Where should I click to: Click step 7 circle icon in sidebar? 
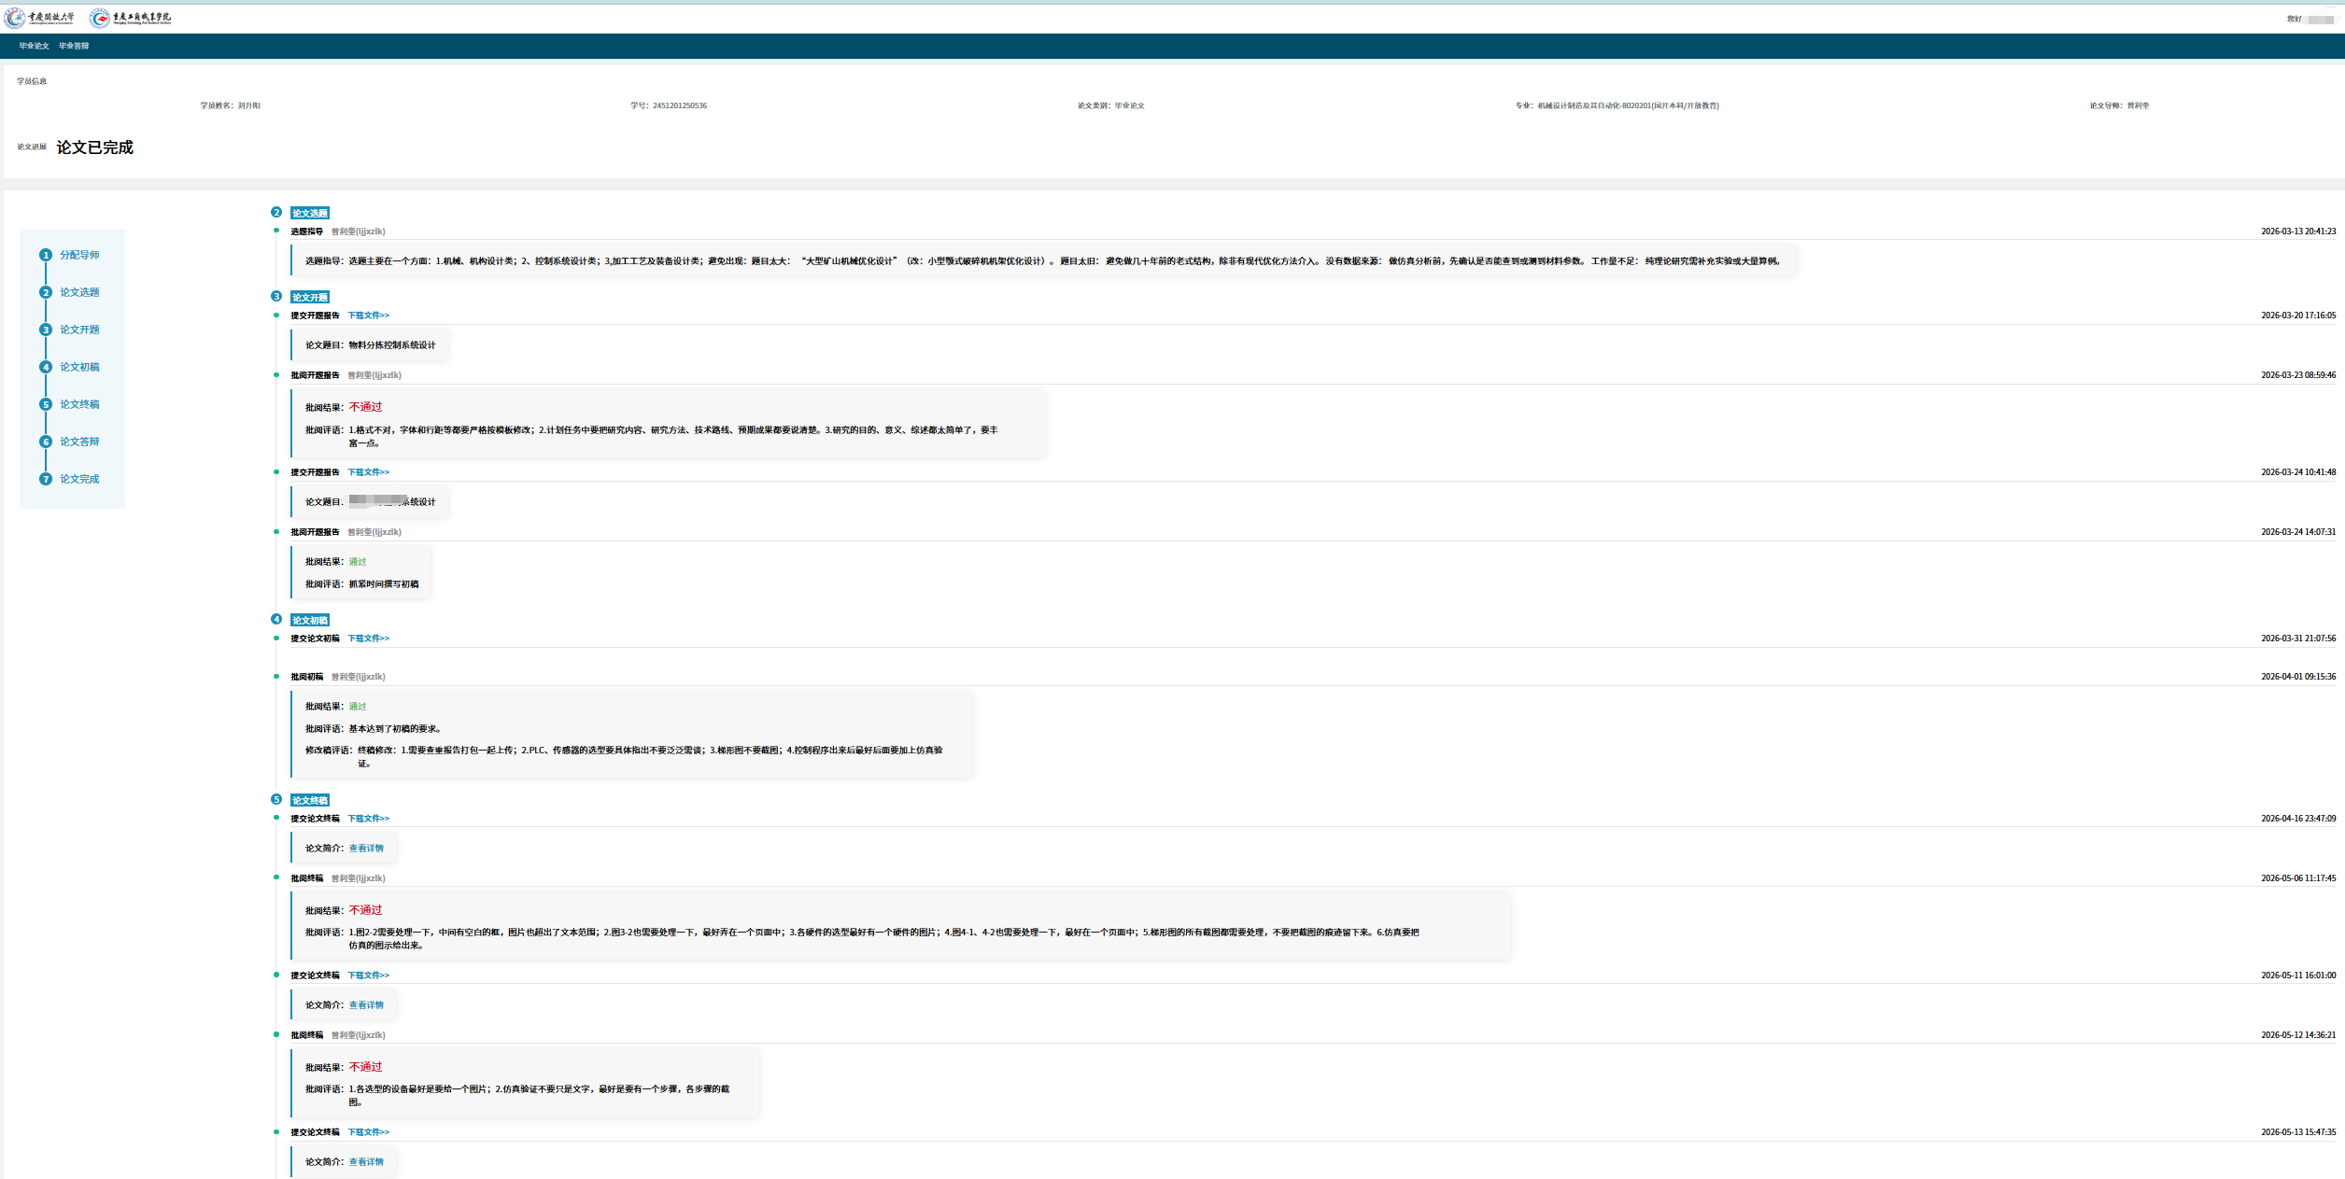click(x=45, y=479)
